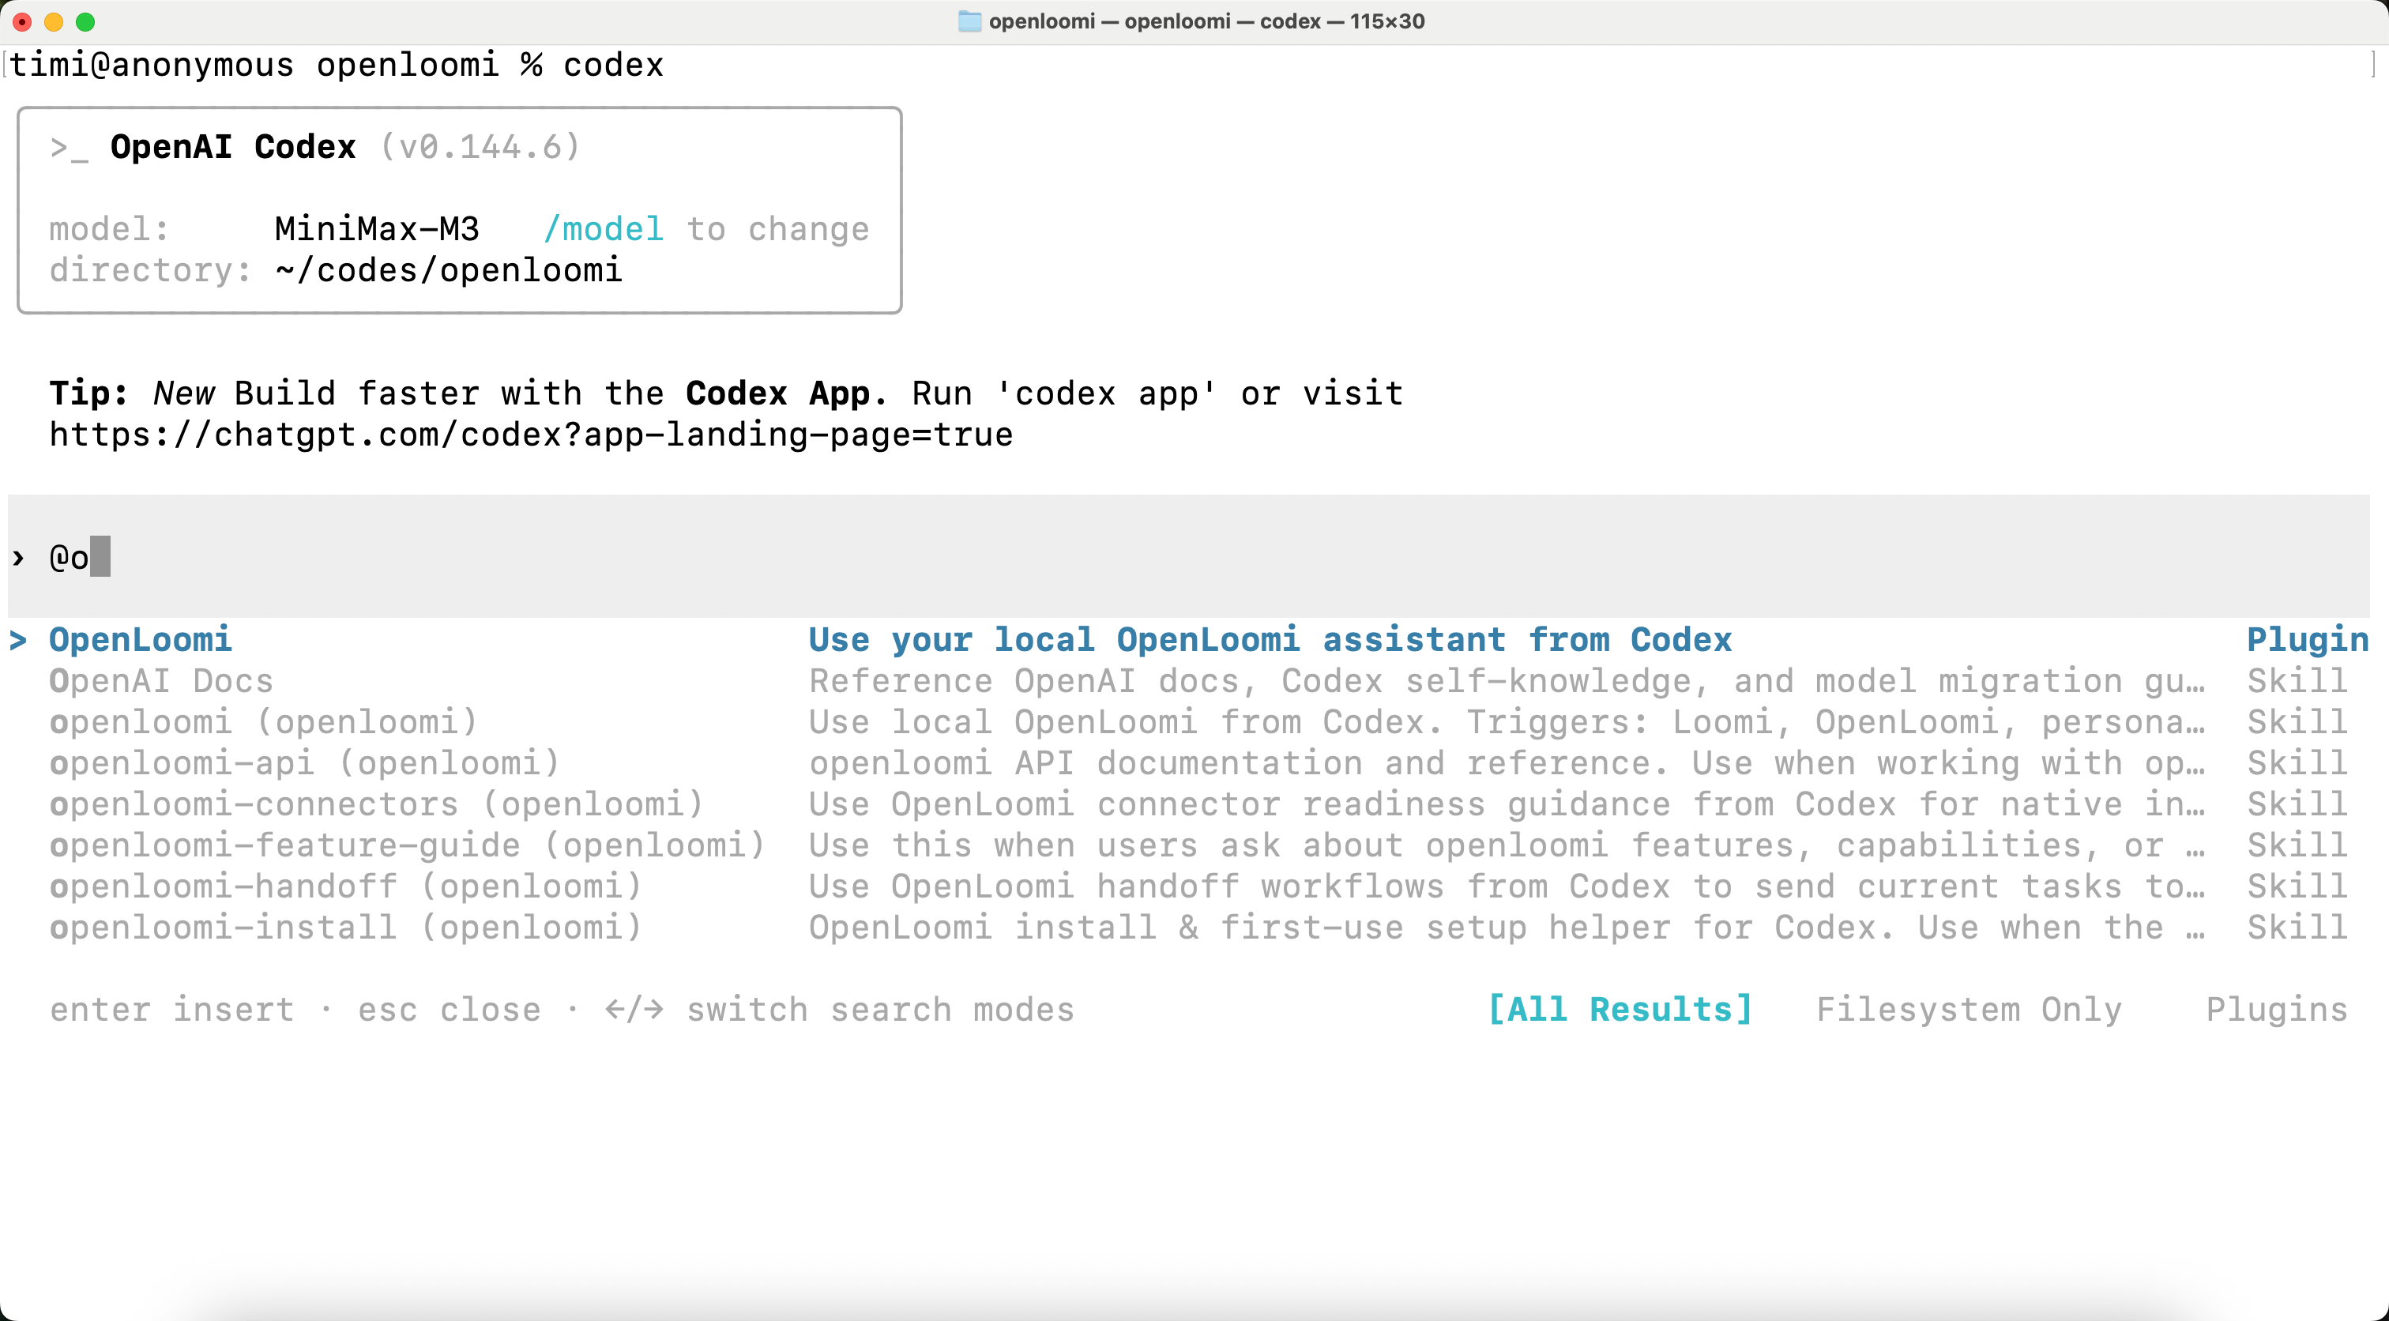The width and height of the screenshot is (2389, 1321).
Task: Click the Skill label on the OpenAI Docs row
Action: click(x=2297, y=681)
